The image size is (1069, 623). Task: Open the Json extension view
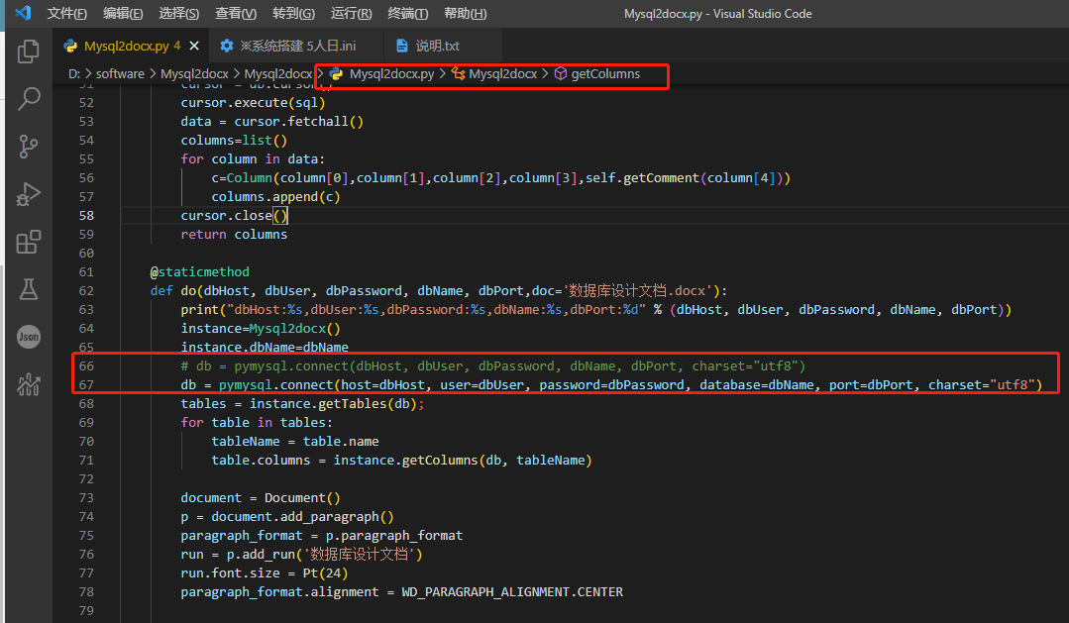(x=28, y=337)
